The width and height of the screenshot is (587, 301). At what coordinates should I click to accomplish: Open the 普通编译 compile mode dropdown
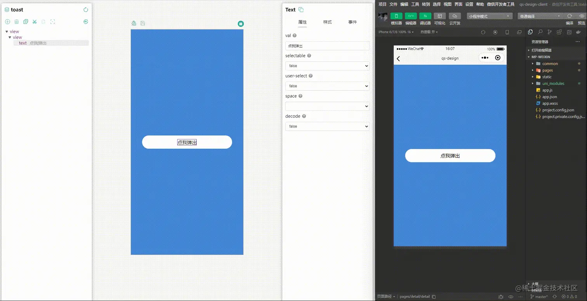(540, 16)
